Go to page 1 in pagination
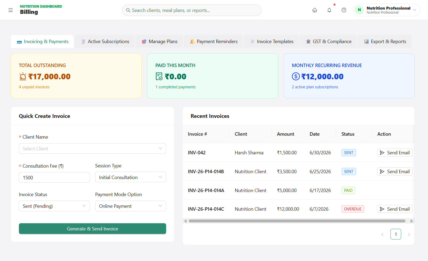 [396, 234]
